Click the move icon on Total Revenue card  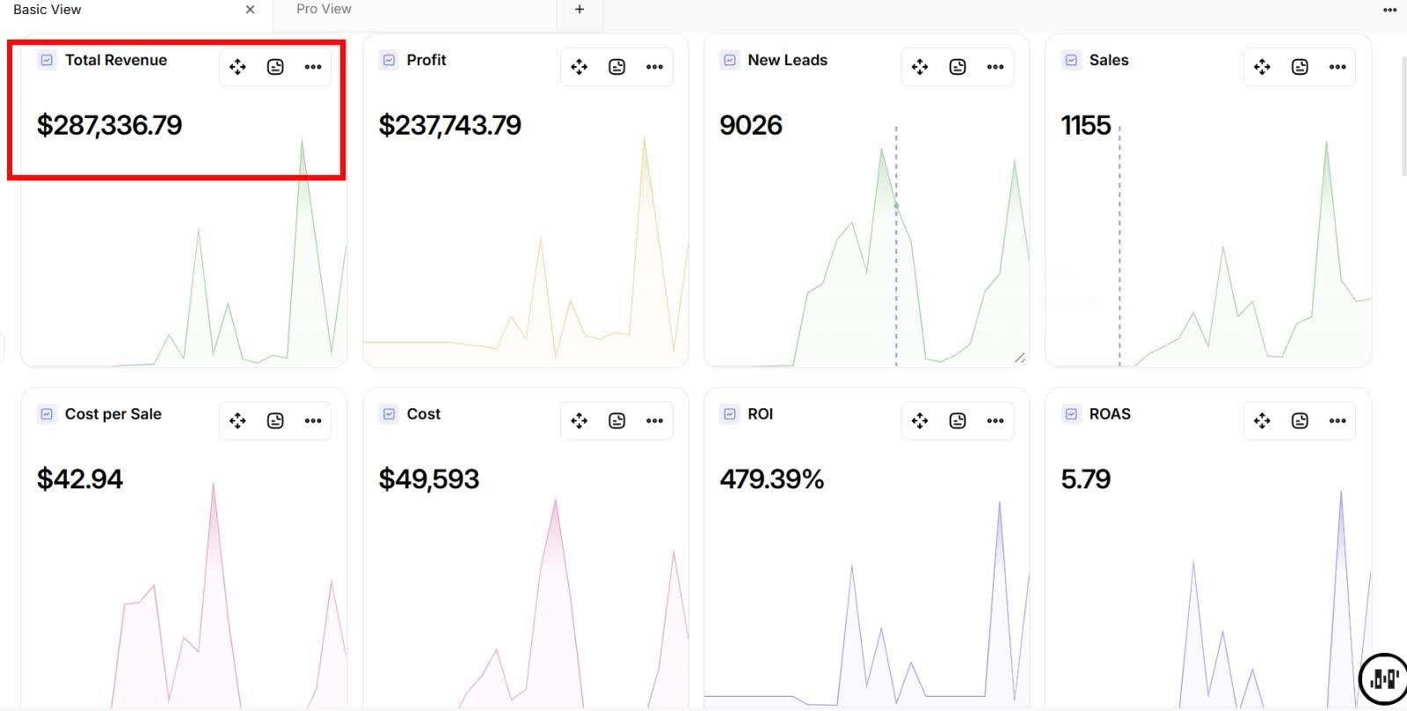coord(237,67)
